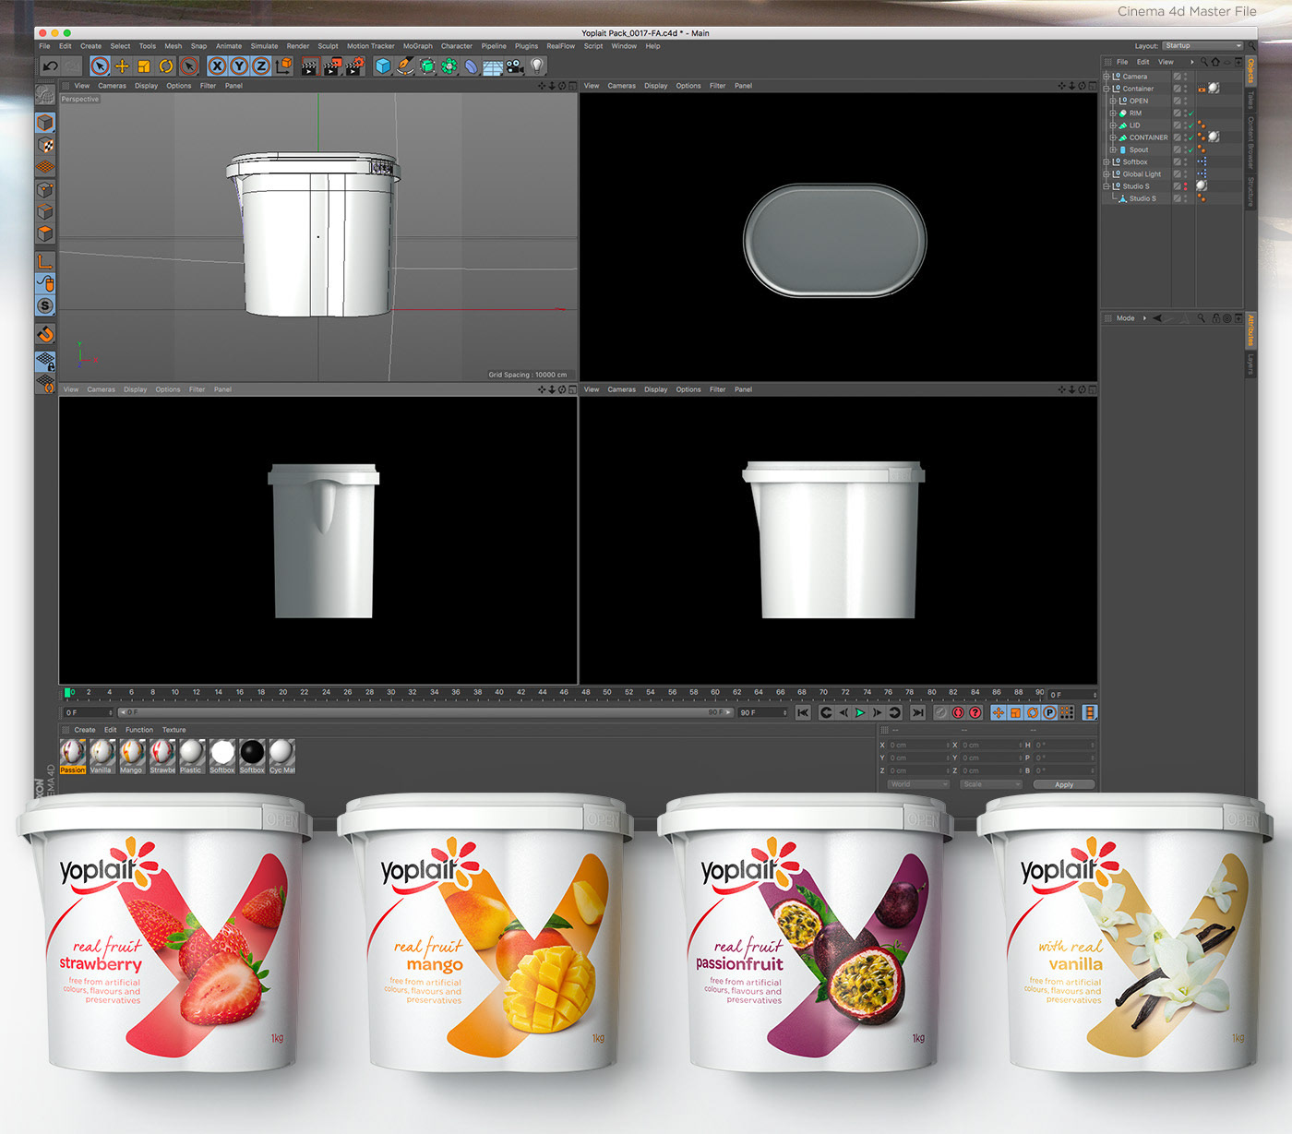Select the Passion material swatch
The height and width of the screenshot is (1134, 1292).
coord(73,756)
